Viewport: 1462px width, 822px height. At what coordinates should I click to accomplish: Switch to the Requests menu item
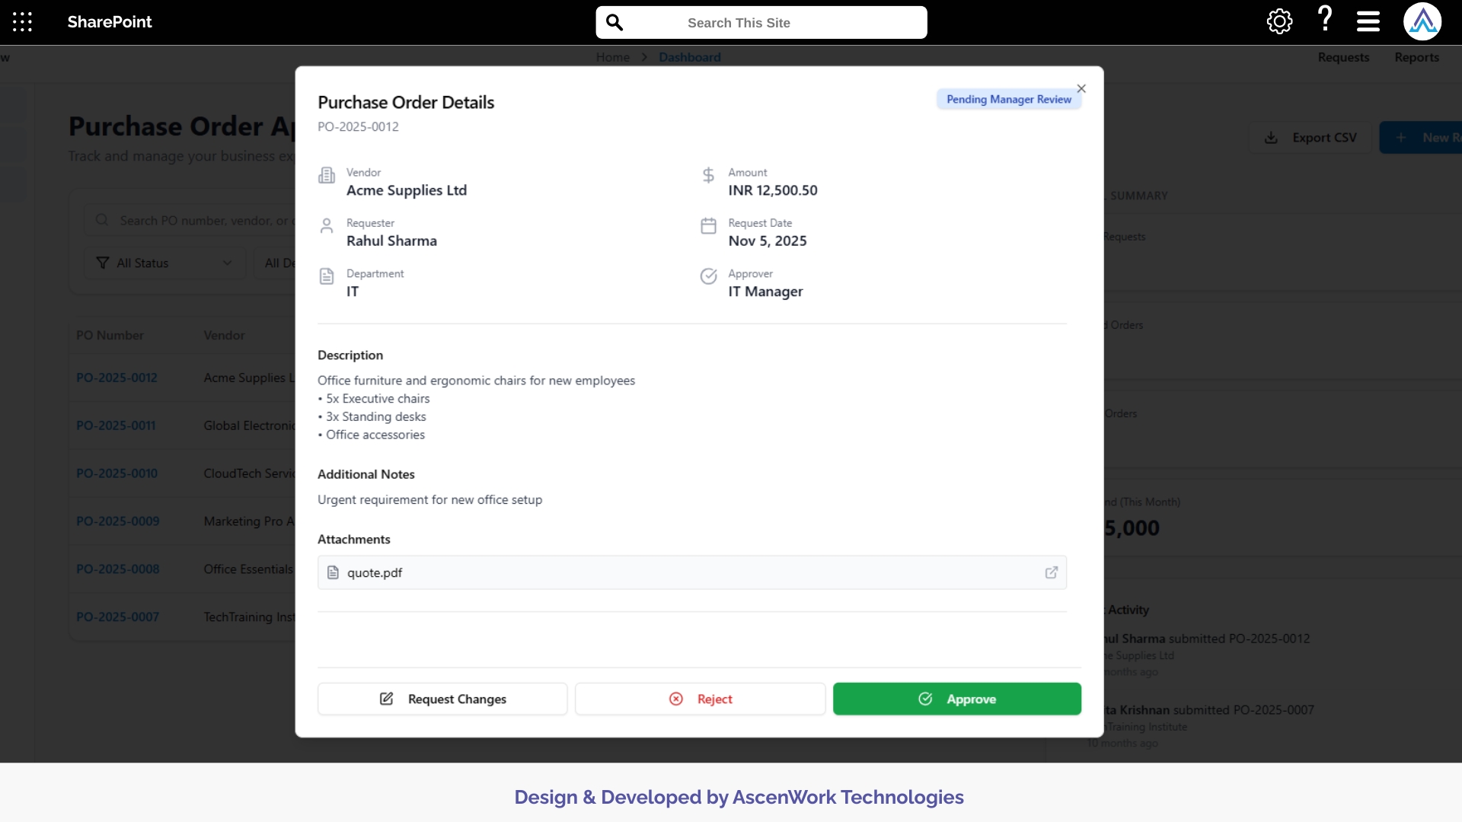click(1342, 57)
